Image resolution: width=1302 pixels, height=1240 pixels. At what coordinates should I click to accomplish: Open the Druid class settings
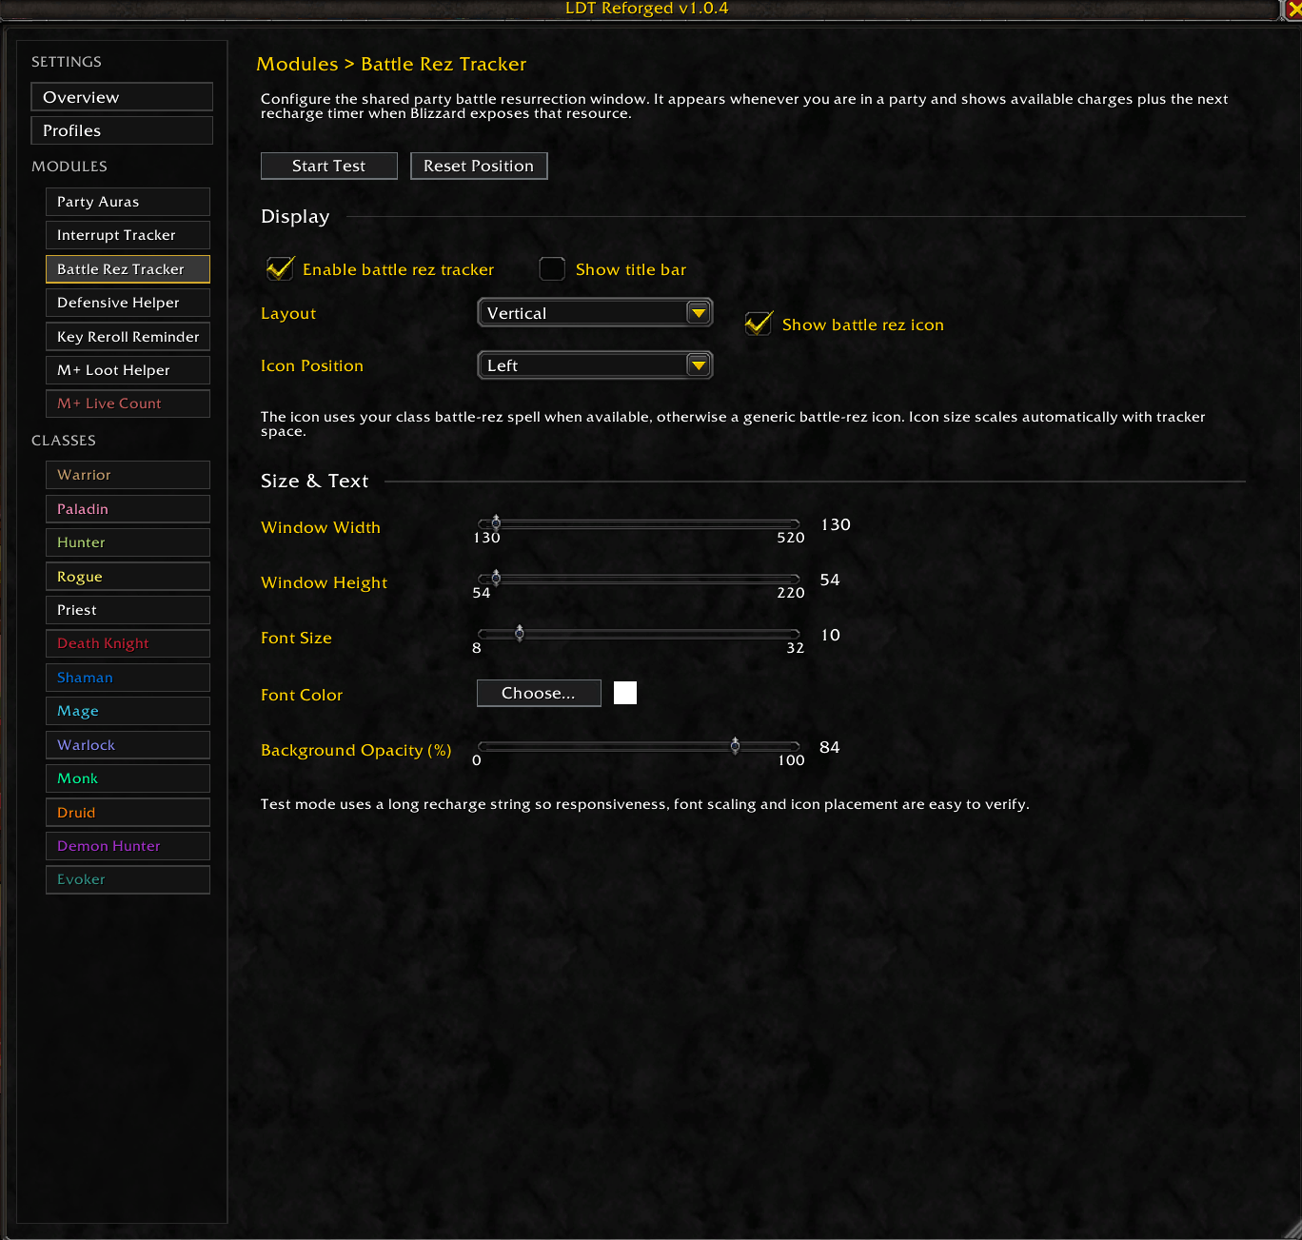tap(128, 813)
